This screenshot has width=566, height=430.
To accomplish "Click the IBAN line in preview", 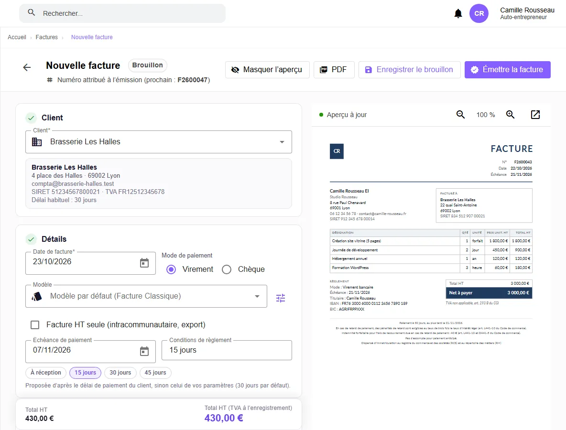I will point(369,303).
